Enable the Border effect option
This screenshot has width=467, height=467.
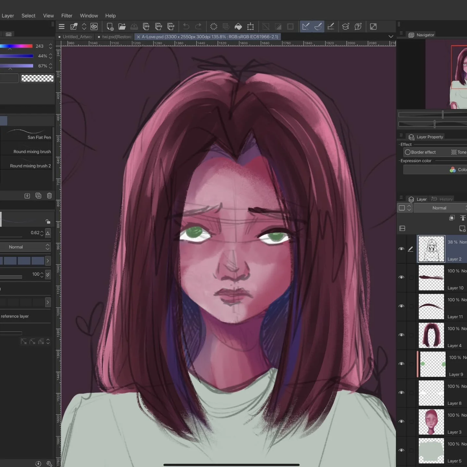tap(408, 152)
